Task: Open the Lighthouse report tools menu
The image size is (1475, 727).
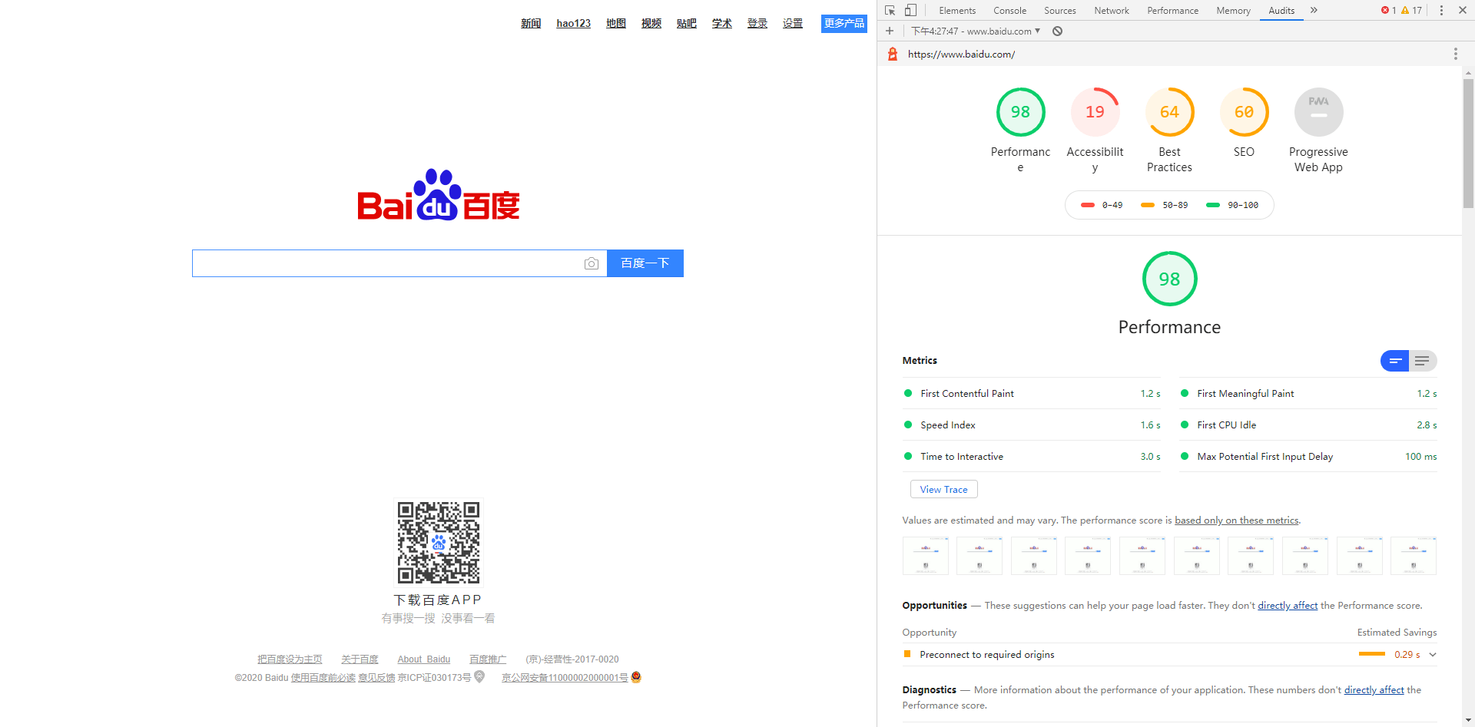Action: click(x=1455, y=54)
